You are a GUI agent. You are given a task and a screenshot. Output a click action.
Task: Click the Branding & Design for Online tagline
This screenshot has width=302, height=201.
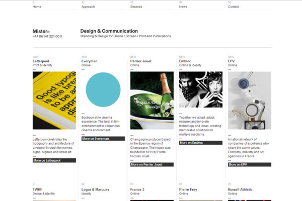point(125,36)
